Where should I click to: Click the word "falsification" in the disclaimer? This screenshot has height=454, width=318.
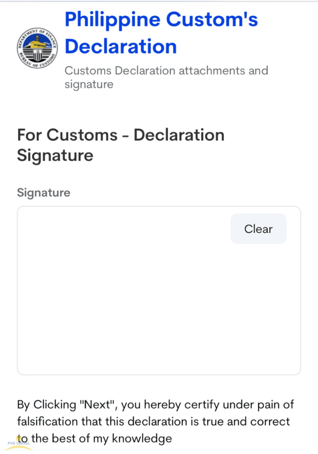coord(54,421)
